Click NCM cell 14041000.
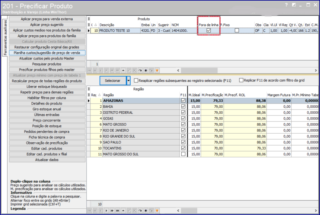 pos(184,31)
